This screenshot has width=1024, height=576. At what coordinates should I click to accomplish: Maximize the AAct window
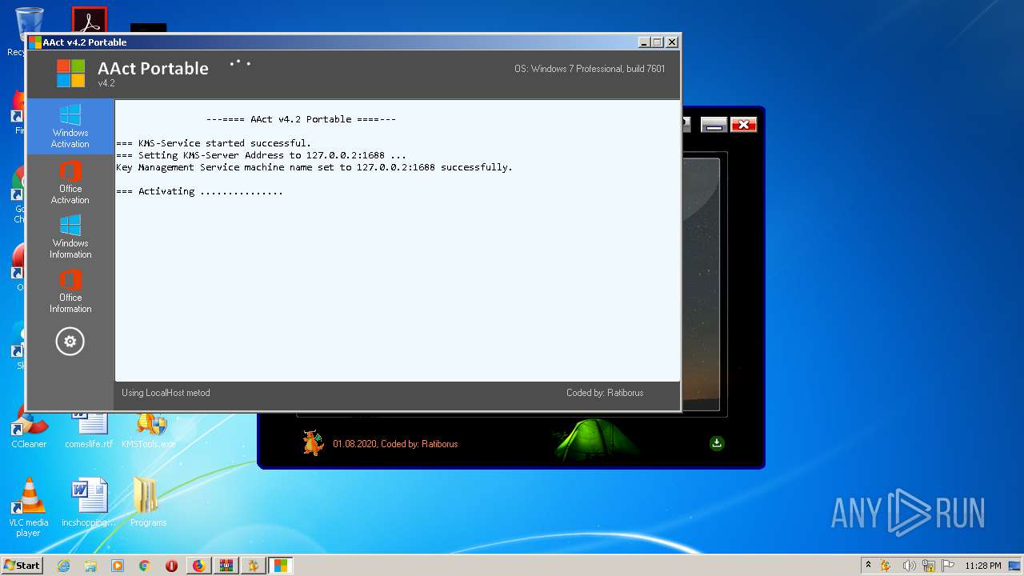click(x=658, y=42)
